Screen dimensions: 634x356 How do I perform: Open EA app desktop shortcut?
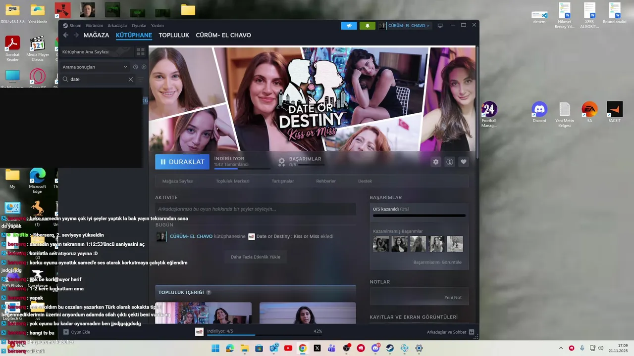coord(589,112)
